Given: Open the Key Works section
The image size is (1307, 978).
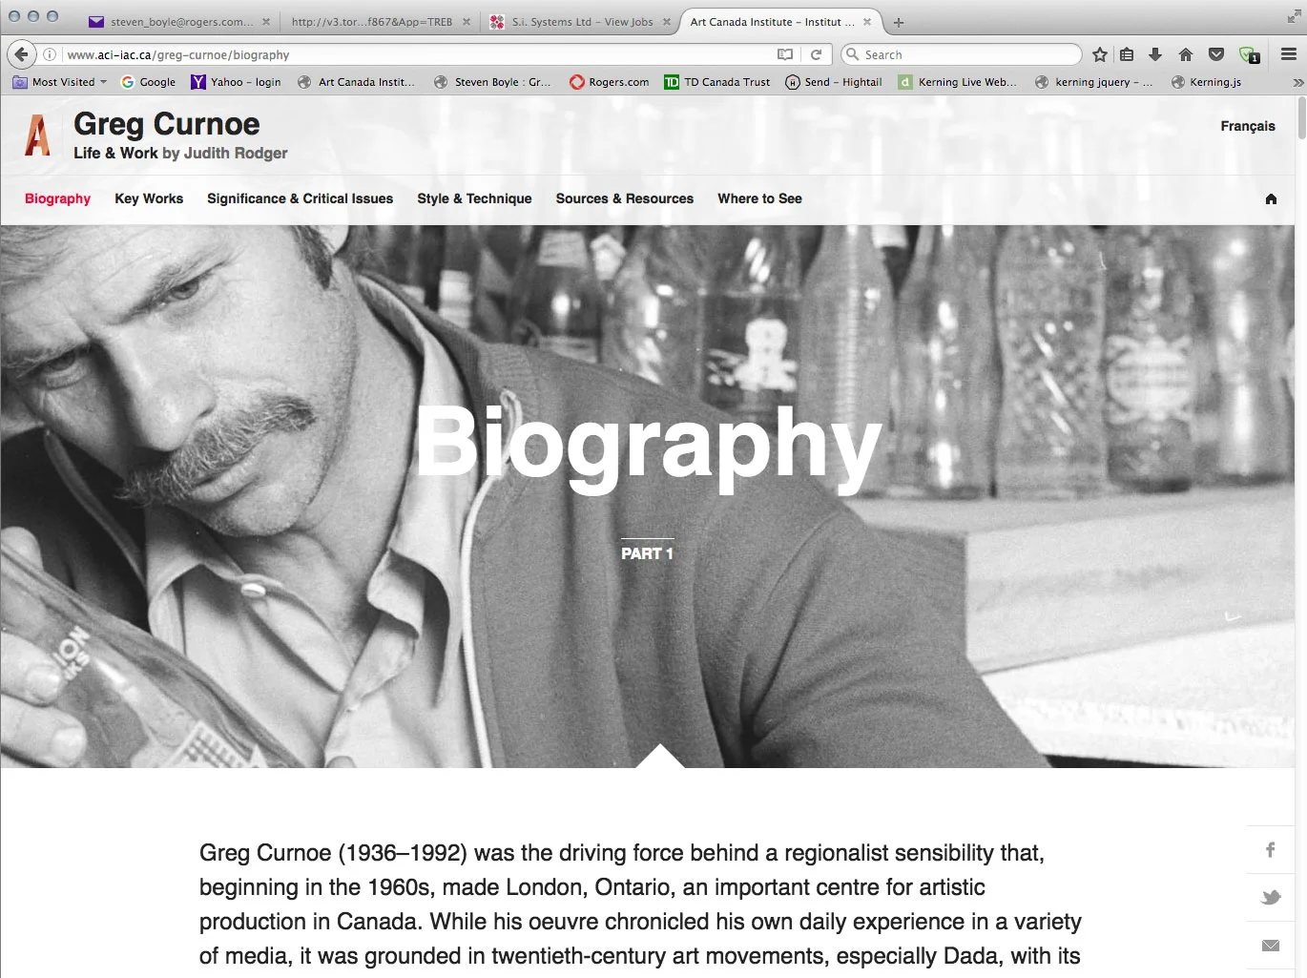Looking at the screenshot, I should coord(149,198).
